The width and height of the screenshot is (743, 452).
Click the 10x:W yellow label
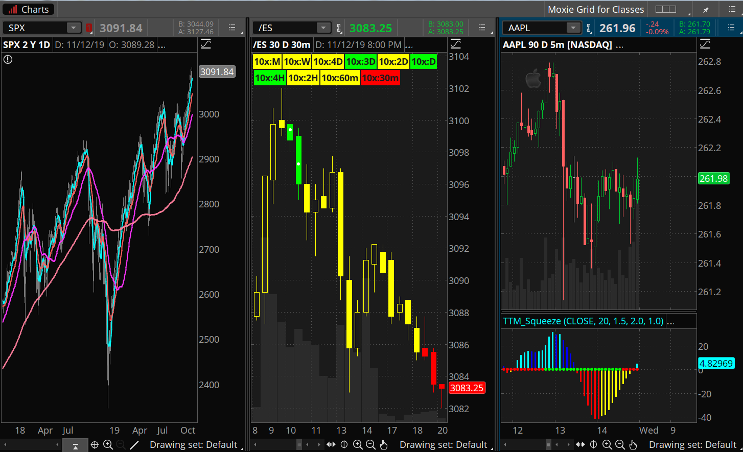coord(297,62)
